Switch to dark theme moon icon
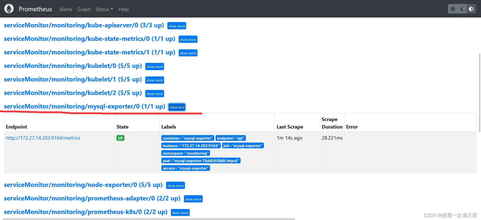 point(462,9)
